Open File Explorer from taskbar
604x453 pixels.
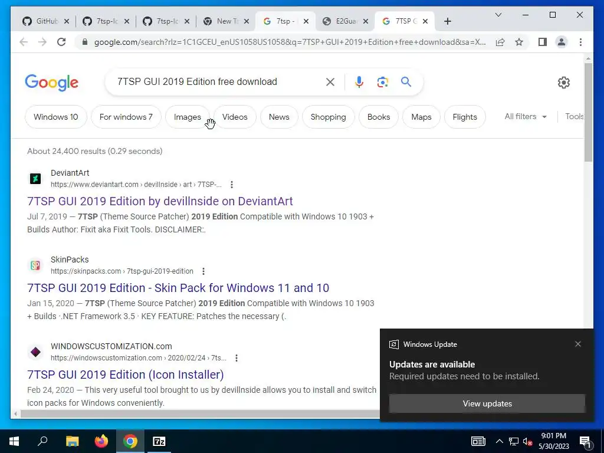coord(72,441)
